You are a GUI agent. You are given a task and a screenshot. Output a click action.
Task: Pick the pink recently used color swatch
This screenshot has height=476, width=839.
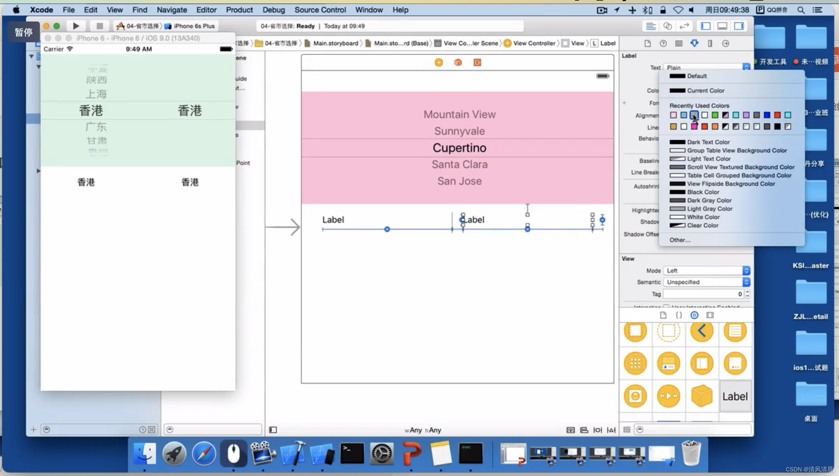(x=673, y=115)
